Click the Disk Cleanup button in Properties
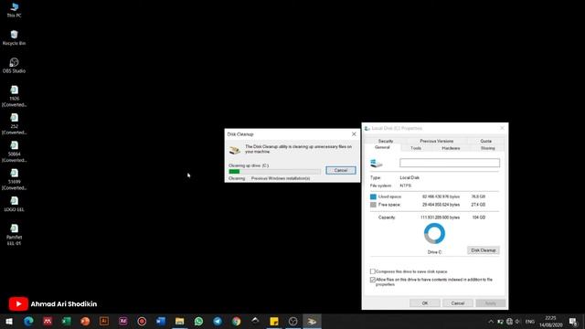 click(x=484, y=250)
